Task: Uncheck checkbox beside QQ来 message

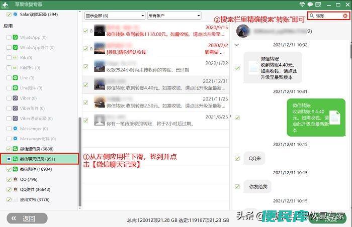Action: [237, 158]
